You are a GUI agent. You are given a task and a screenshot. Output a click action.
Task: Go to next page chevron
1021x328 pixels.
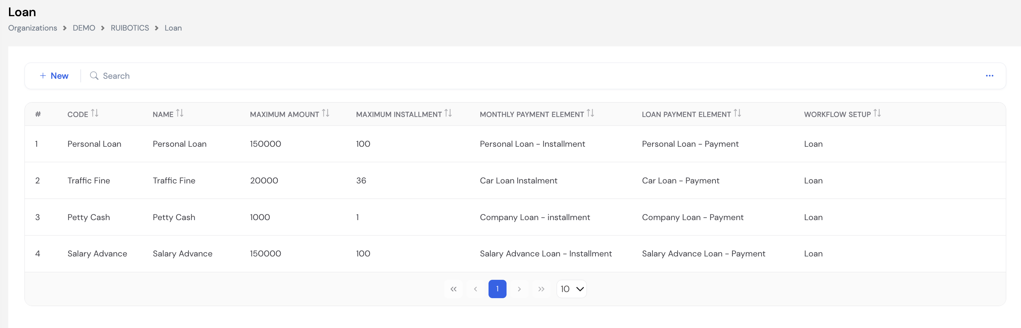coord(519,289)
